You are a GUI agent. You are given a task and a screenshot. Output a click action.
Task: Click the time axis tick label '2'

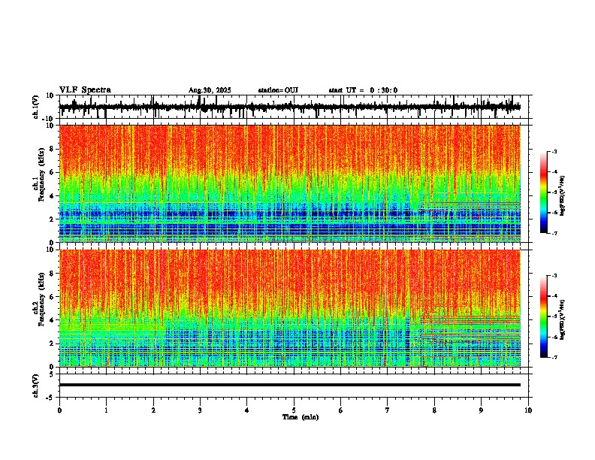[153, 410]
